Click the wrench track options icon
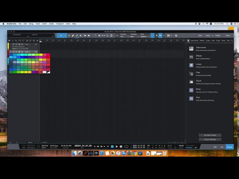Image resolution: width=239 pixels, height=179 pixels. coord(16,41)
